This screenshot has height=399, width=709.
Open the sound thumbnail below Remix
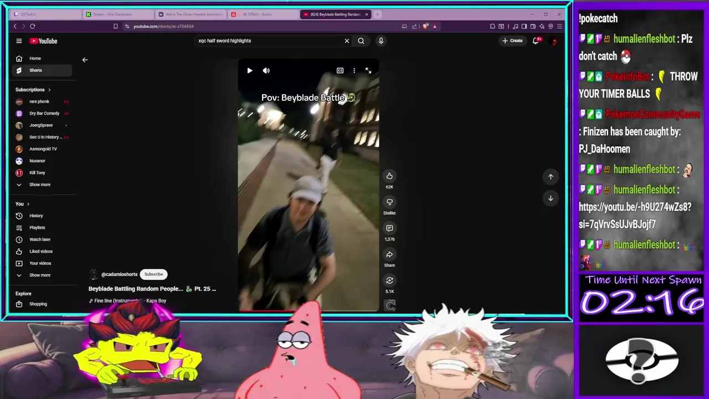point(391,305)
